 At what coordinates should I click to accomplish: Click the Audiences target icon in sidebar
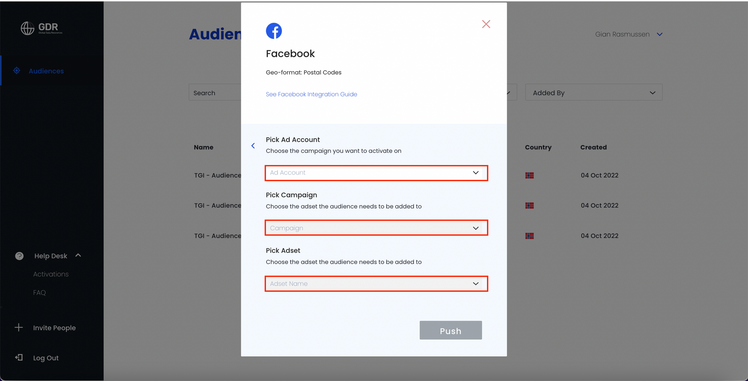click(x=16, y=70)
